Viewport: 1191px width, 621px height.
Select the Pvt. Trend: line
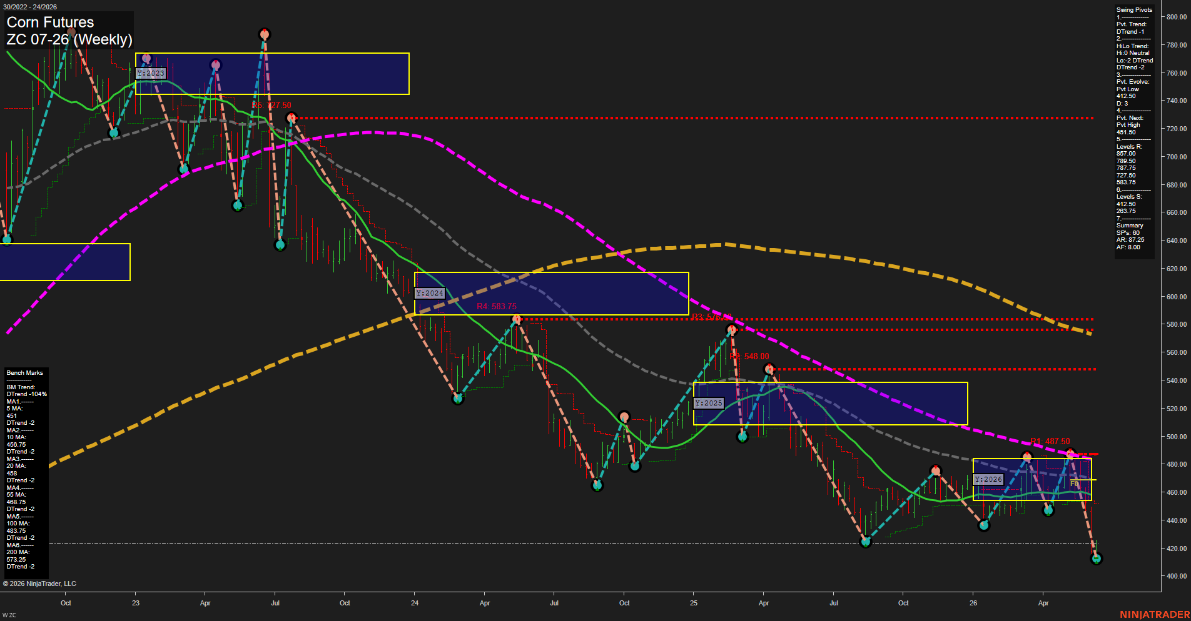click(1132, 24)
